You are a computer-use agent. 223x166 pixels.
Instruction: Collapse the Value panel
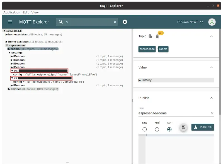tap(212, 67)
